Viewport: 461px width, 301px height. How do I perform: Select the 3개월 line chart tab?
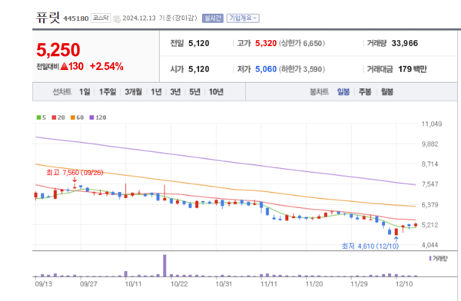coord(133,92)
